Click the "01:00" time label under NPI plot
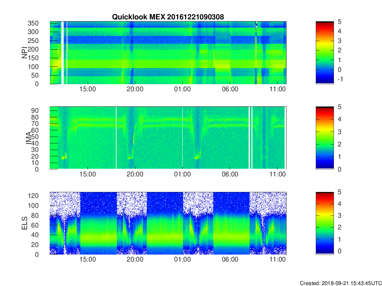The width and height of the screenshot is (382, 286). click(x=182, y=89)
